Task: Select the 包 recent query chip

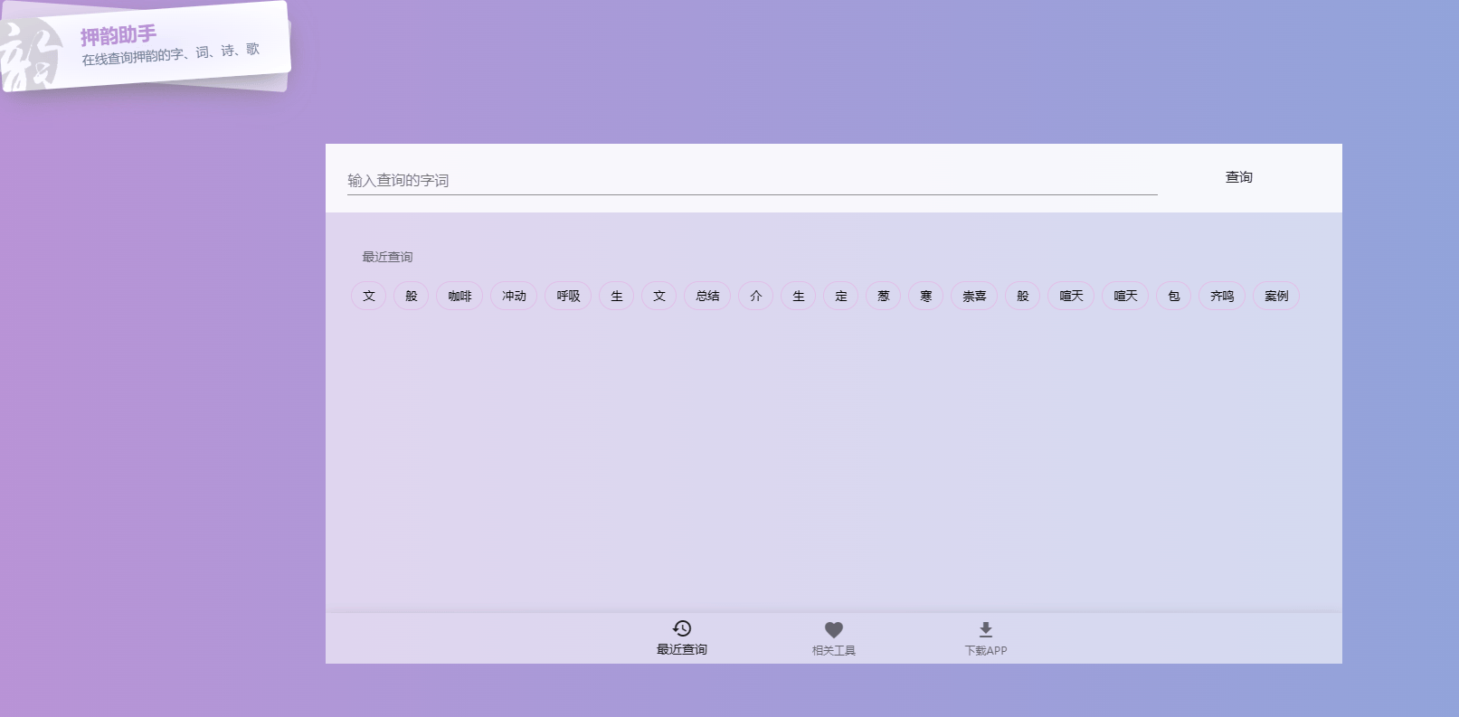Action: point(1173,296)
